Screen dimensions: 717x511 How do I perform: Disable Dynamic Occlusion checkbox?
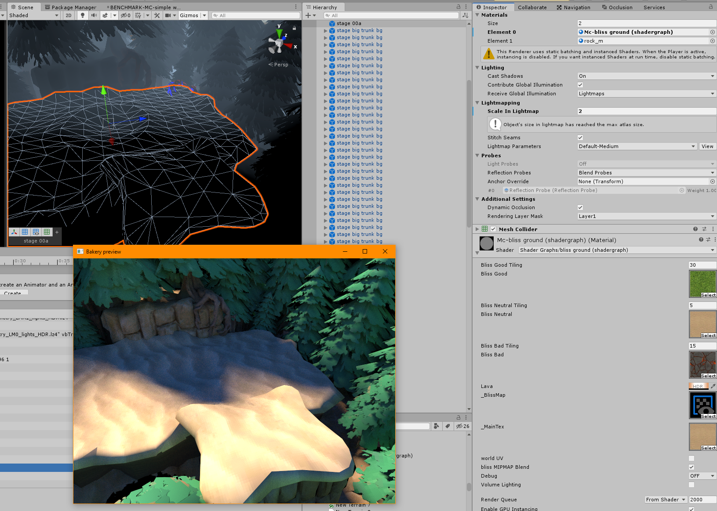(x=580, y=207)
